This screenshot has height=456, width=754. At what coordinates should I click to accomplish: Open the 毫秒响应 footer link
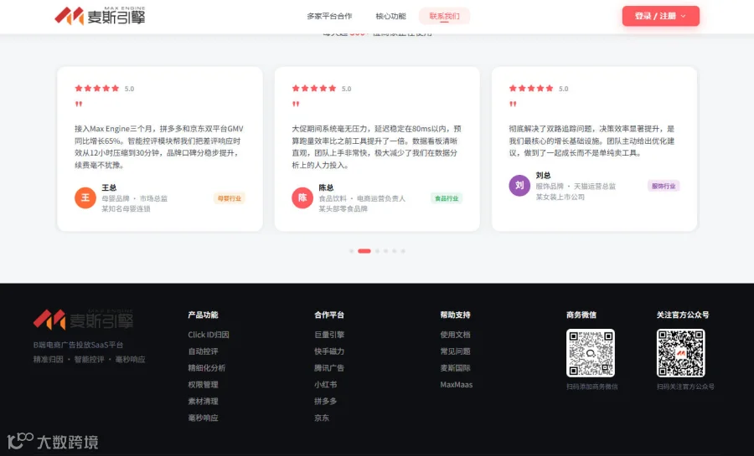point(203,418)
